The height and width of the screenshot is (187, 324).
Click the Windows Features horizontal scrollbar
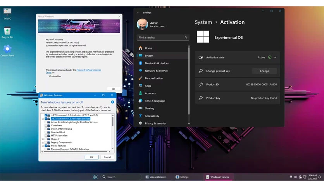(76, 151)
